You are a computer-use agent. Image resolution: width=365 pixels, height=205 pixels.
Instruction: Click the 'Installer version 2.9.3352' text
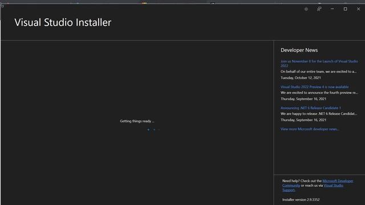pos(301,200)
